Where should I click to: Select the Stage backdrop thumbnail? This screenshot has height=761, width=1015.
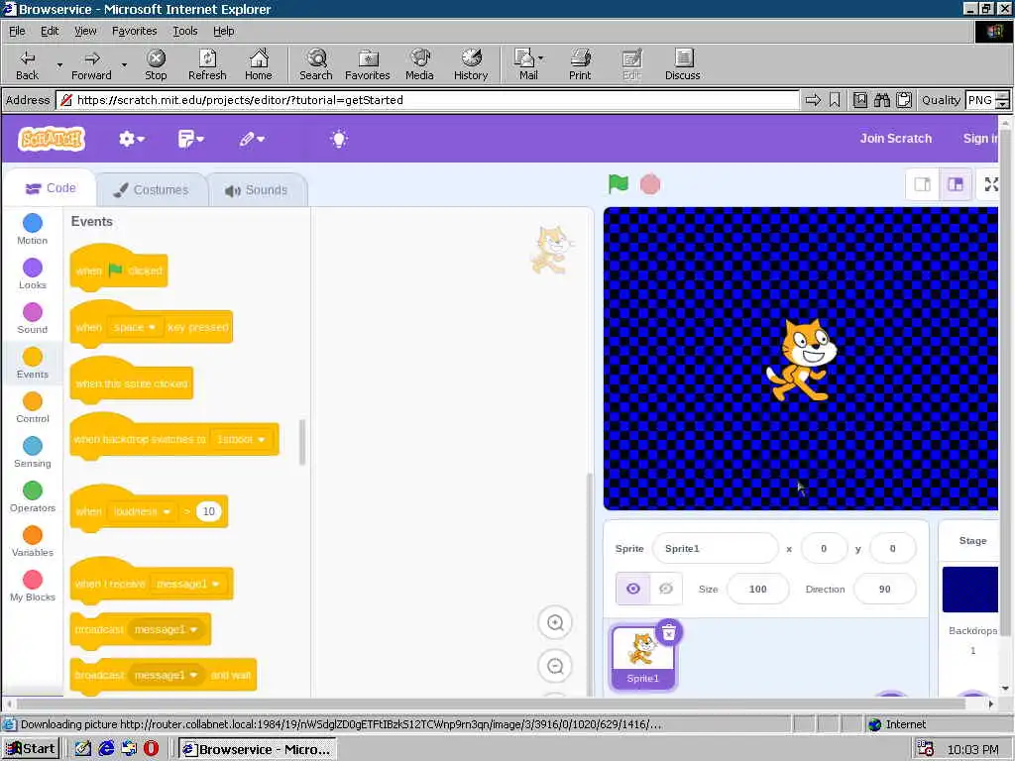970,589
